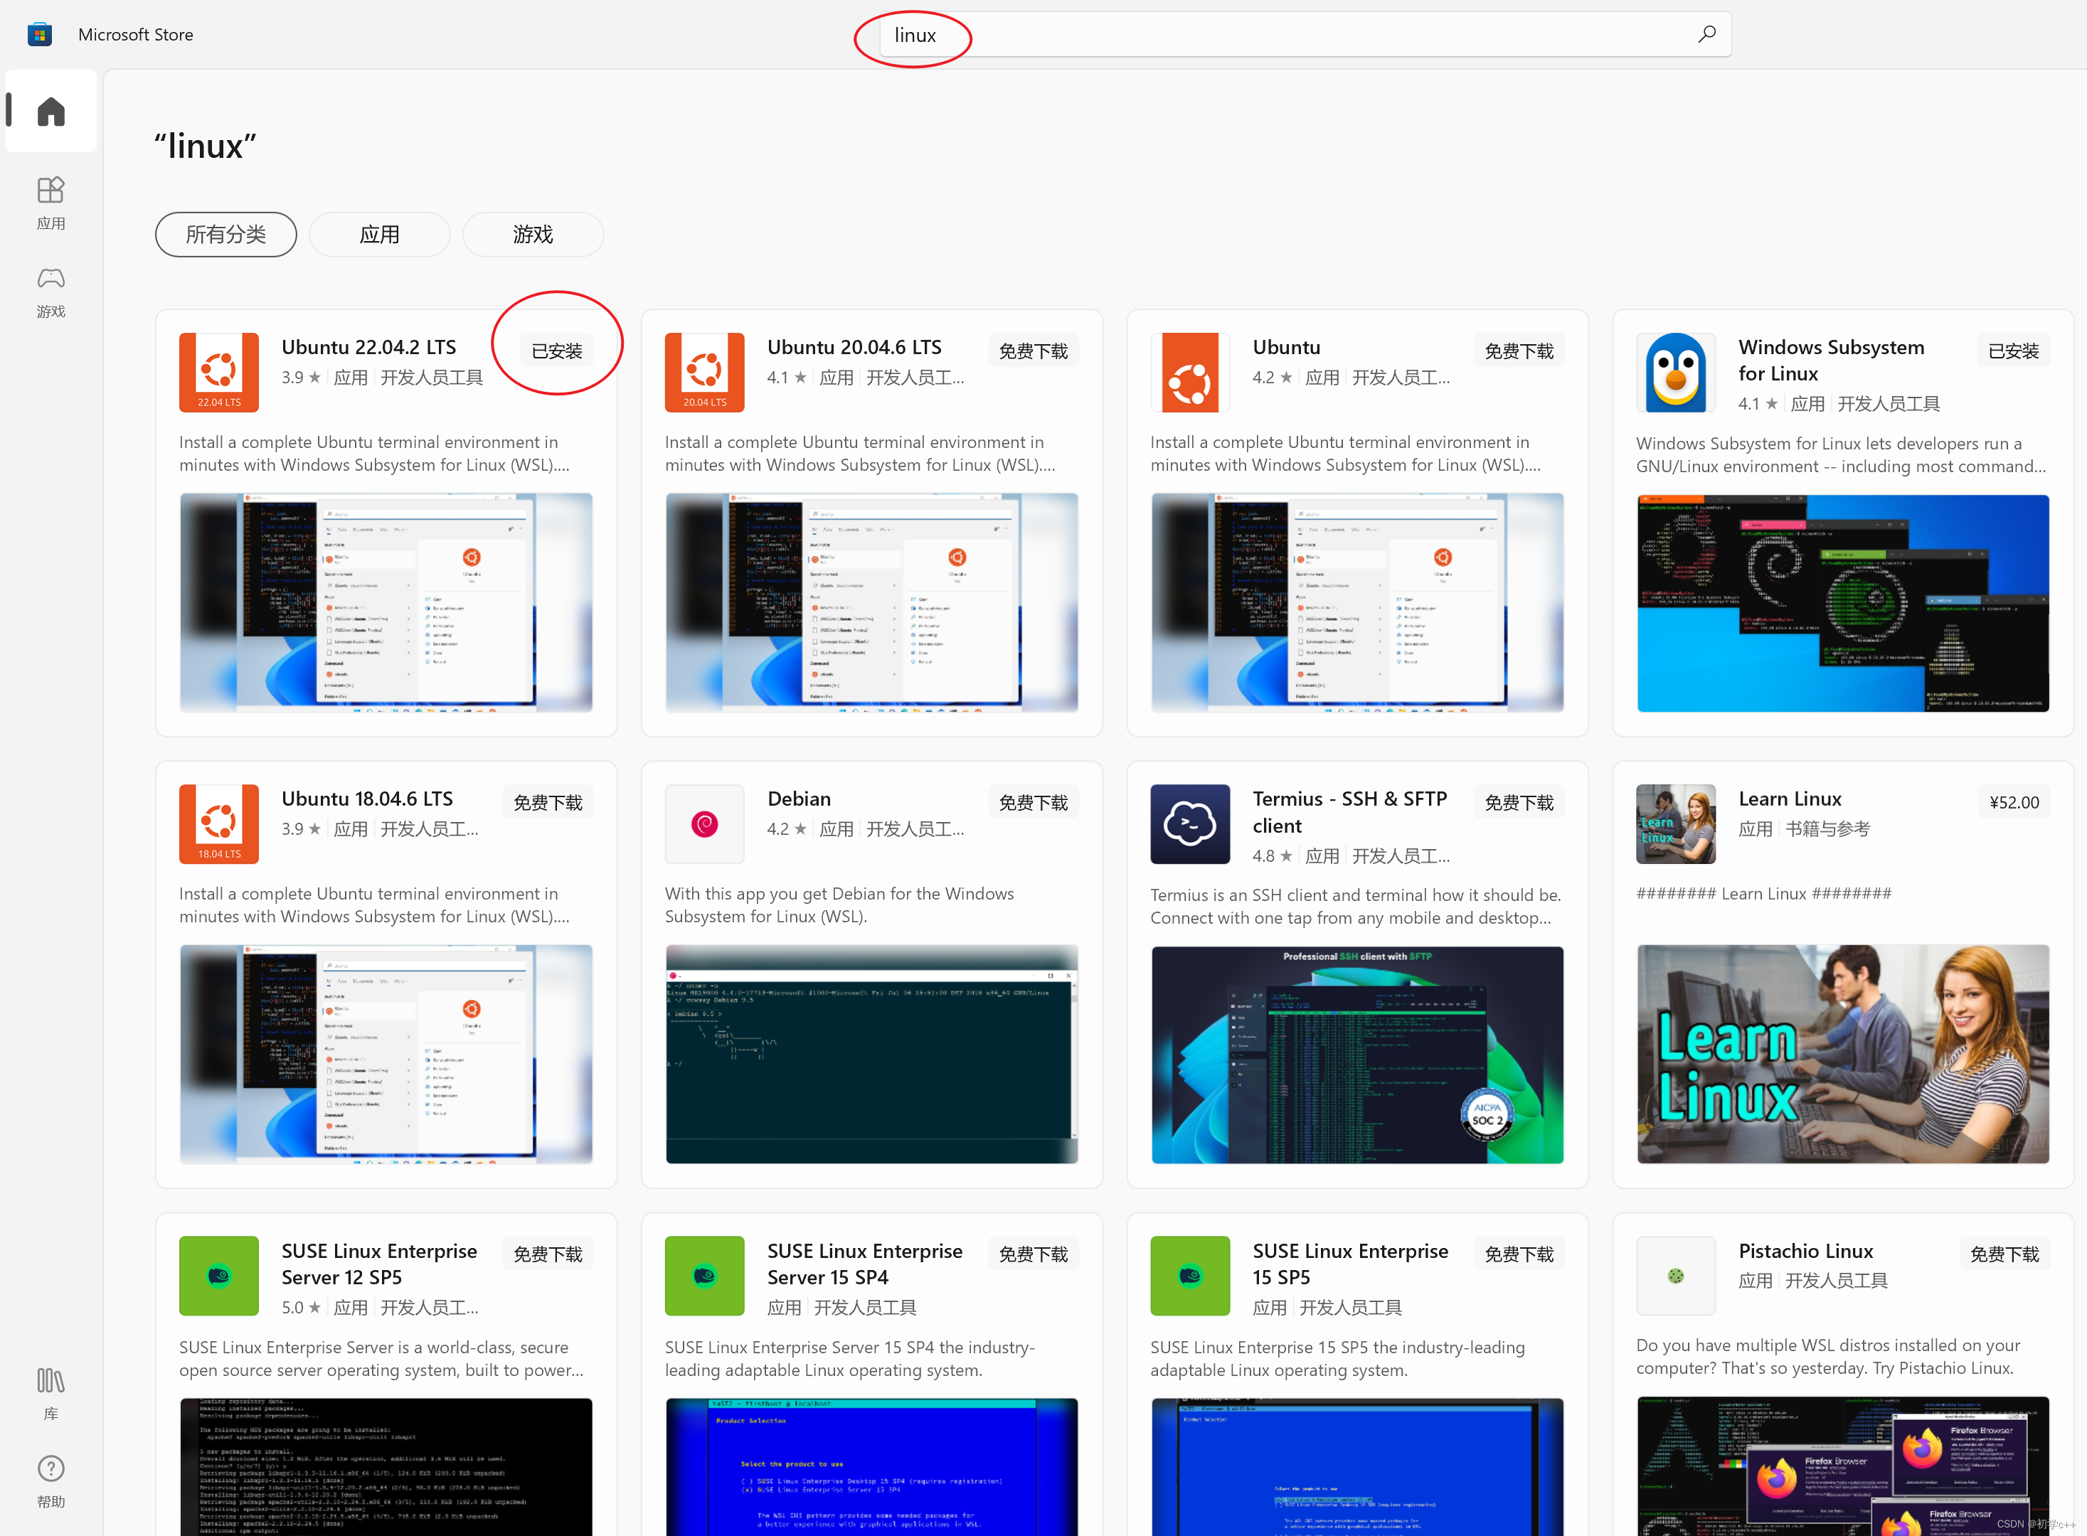Click the Debian title text
Viewport: 2087px width, 1536px height.
click(799, 799)
